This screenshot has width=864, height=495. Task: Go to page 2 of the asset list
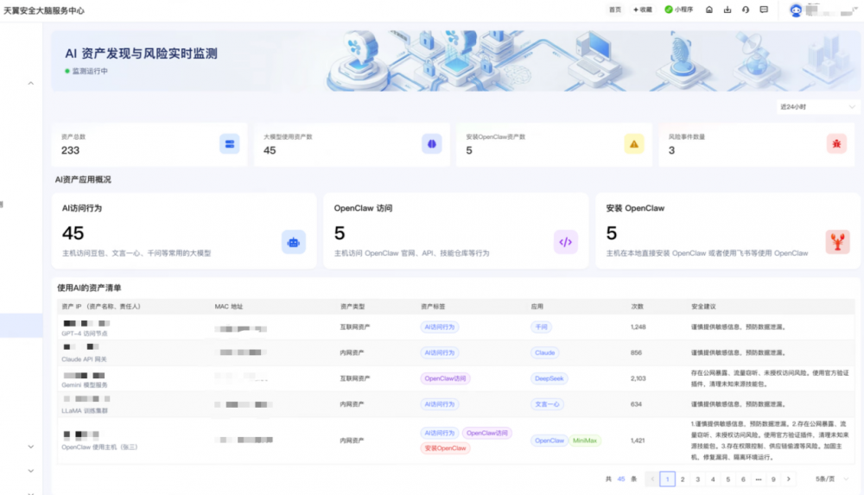[682, 479]
